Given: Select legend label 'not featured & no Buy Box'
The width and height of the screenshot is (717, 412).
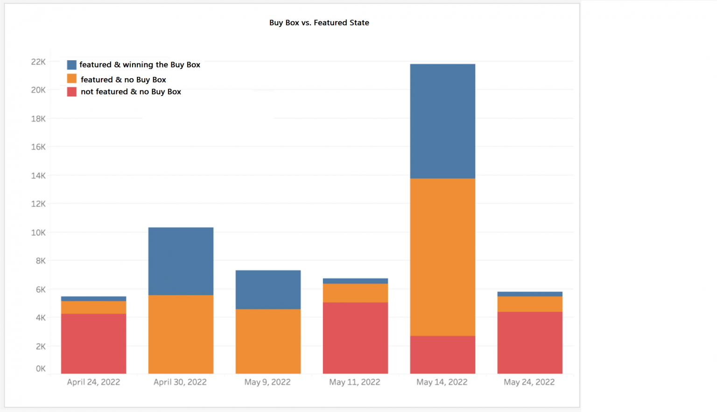Looking at the screenshot, I should [x=131, y=92].
